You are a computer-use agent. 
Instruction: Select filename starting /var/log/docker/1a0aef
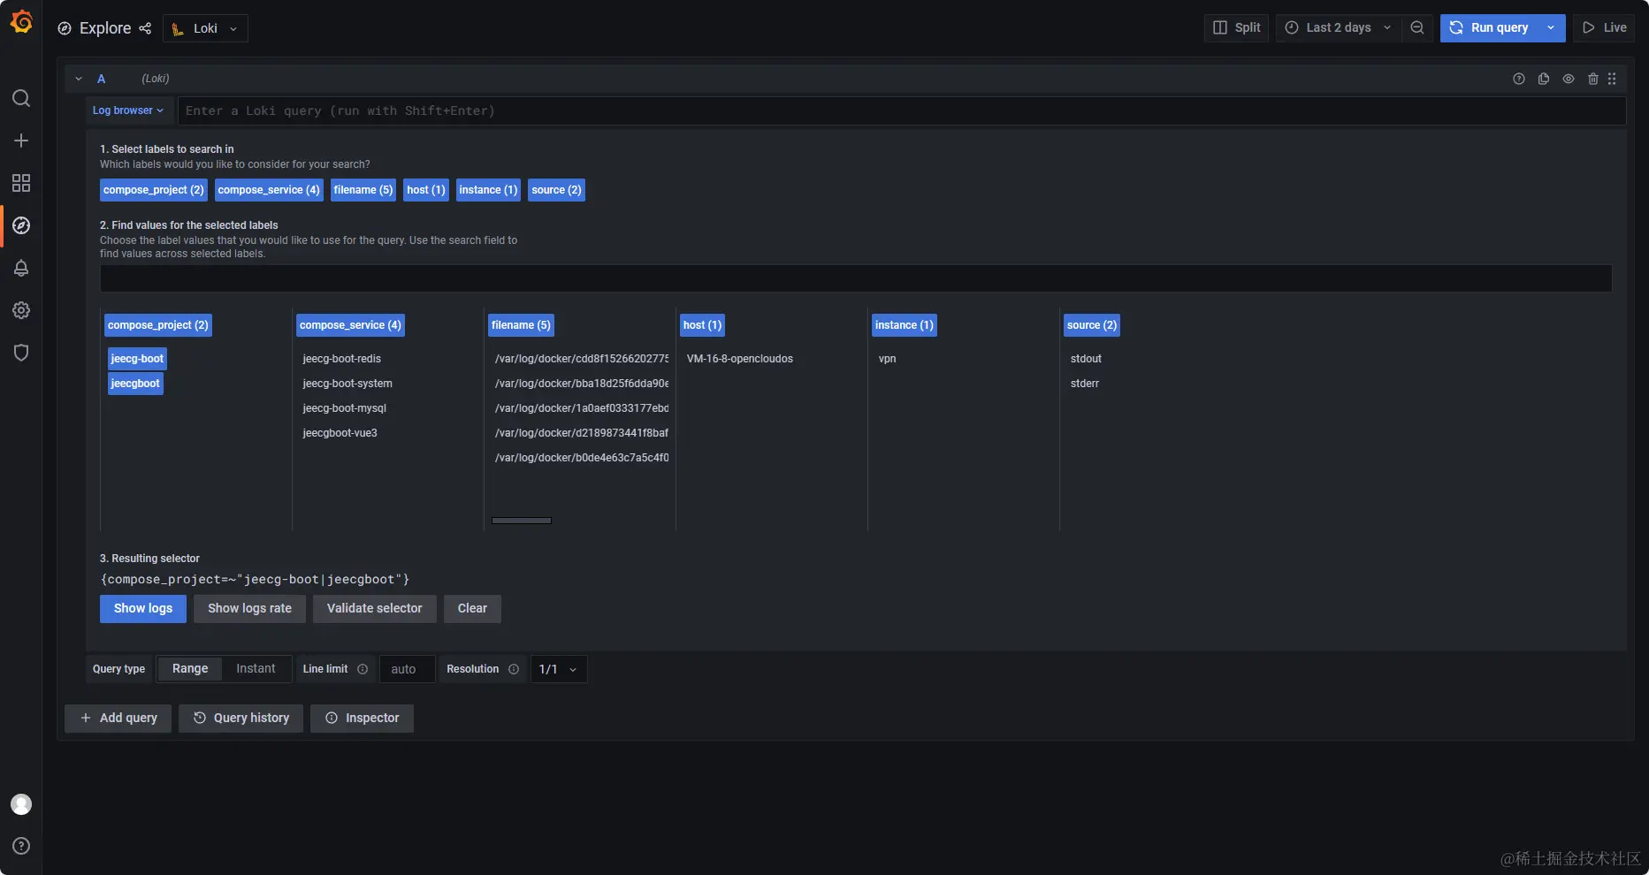[581, 408]
